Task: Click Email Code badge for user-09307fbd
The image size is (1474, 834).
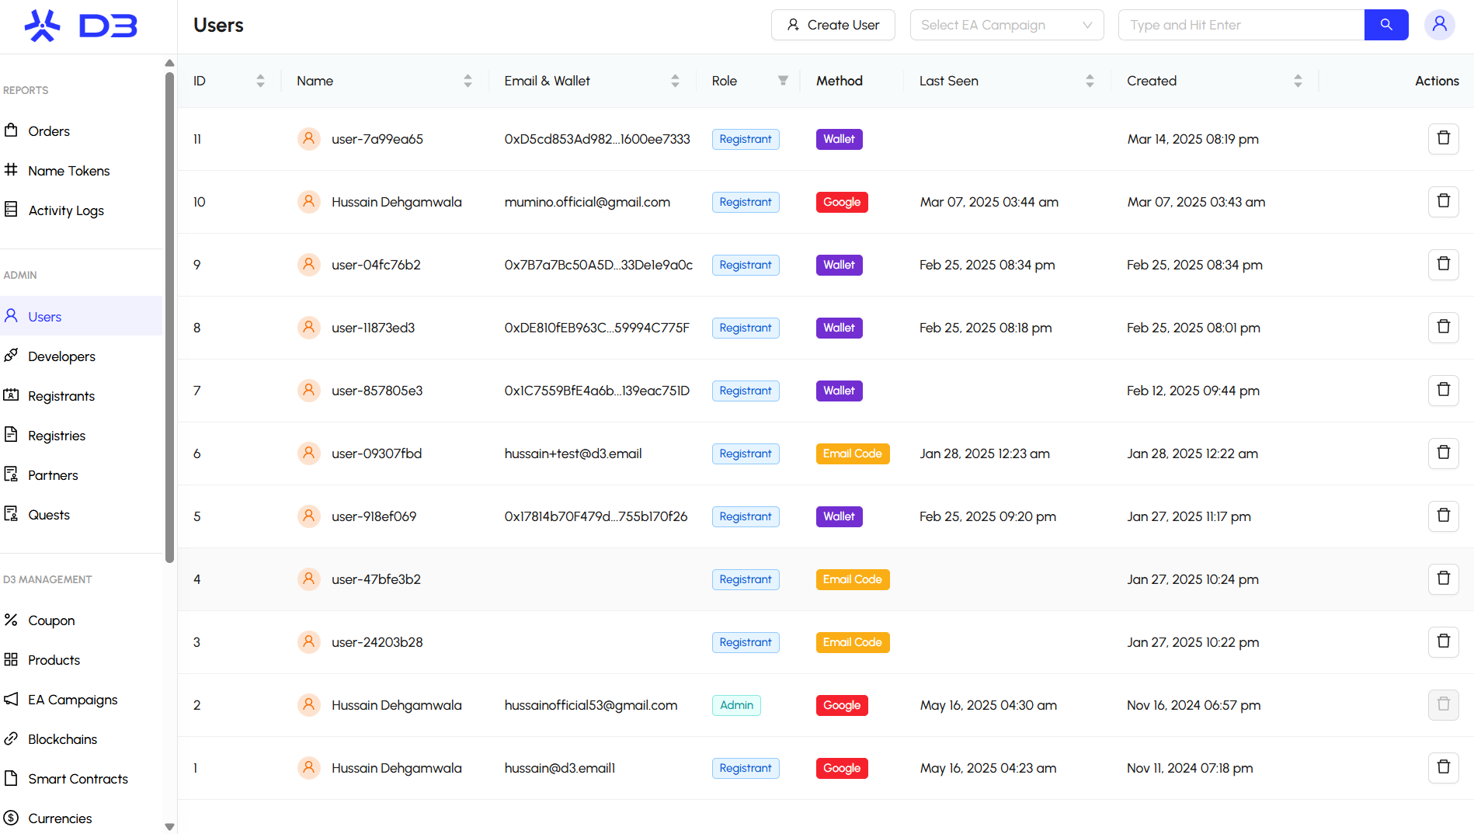Action: click(853, 453)
